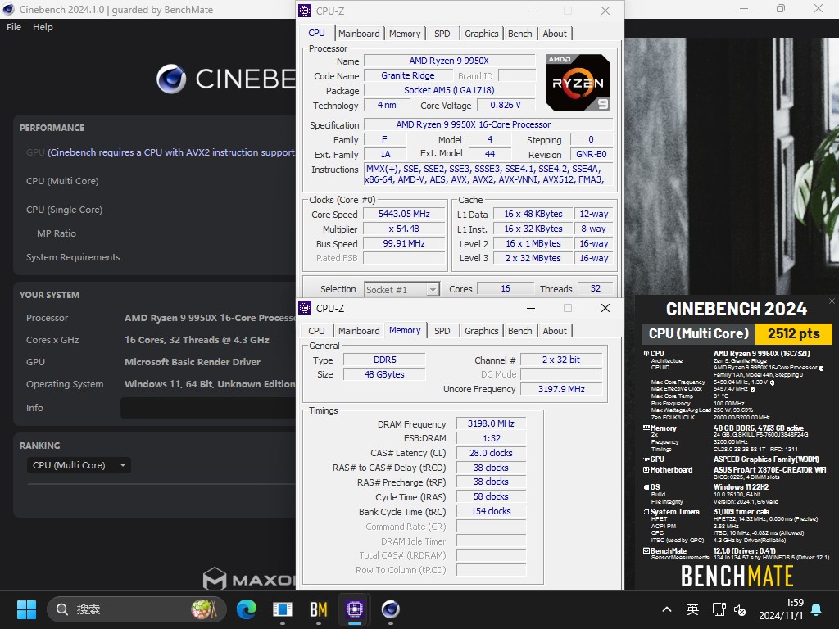Open Mainboard tab in the lower CPU-Z window
Screen dimensions: 839x629
(359, 331)
